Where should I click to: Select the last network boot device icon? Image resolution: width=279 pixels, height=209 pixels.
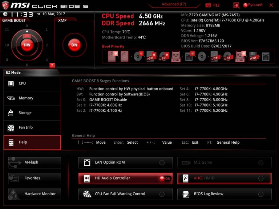coord(266,57)
